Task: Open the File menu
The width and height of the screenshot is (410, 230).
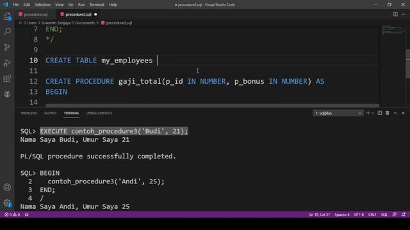Action: pyautogui.click(x=15, y=4)
